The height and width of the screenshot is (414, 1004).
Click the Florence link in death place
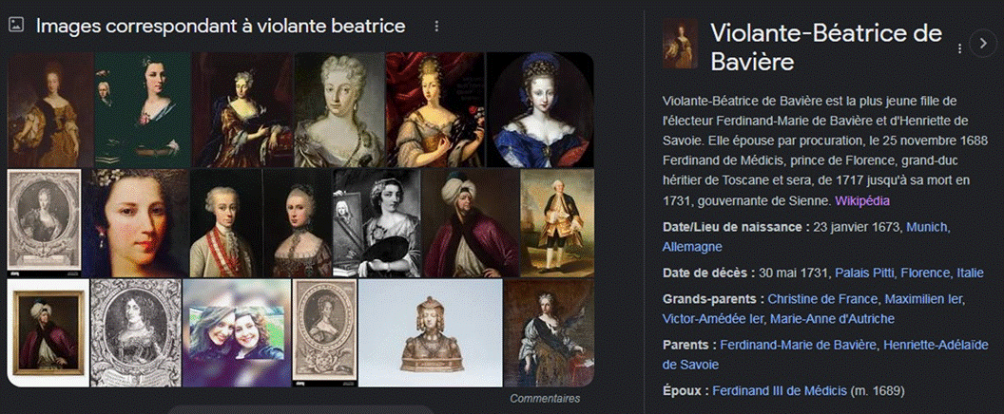[925, 273]
